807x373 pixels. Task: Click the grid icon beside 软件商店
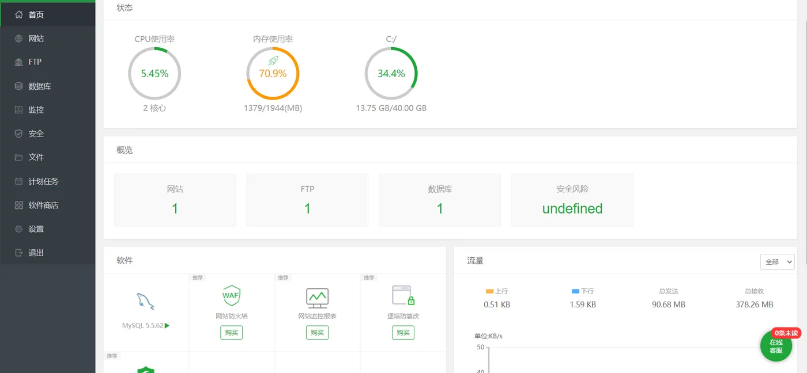[19, 205]
